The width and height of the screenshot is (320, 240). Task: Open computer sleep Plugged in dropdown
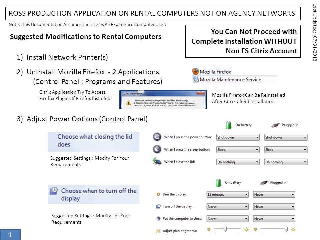[x=274, y=219]
